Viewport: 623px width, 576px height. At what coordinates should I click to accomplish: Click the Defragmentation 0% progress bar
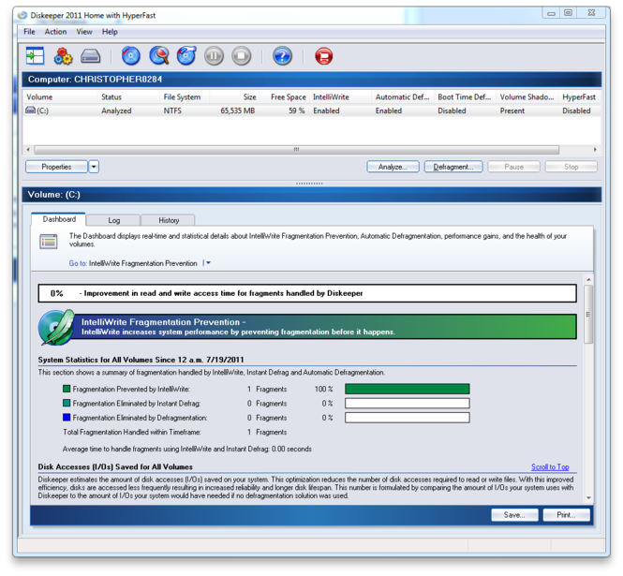click(x=408, y=418)
